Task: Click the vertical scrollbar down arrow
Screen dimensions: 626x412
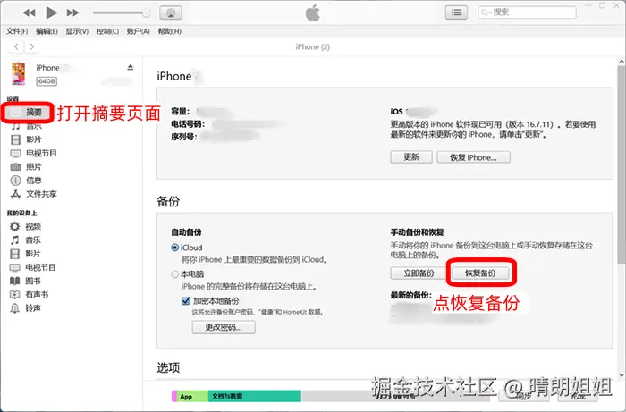Action: [622, 375]
